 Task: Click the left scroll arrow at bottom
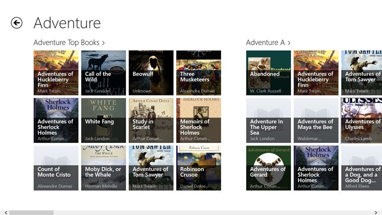pyautogui.click(x=6, y=213)
